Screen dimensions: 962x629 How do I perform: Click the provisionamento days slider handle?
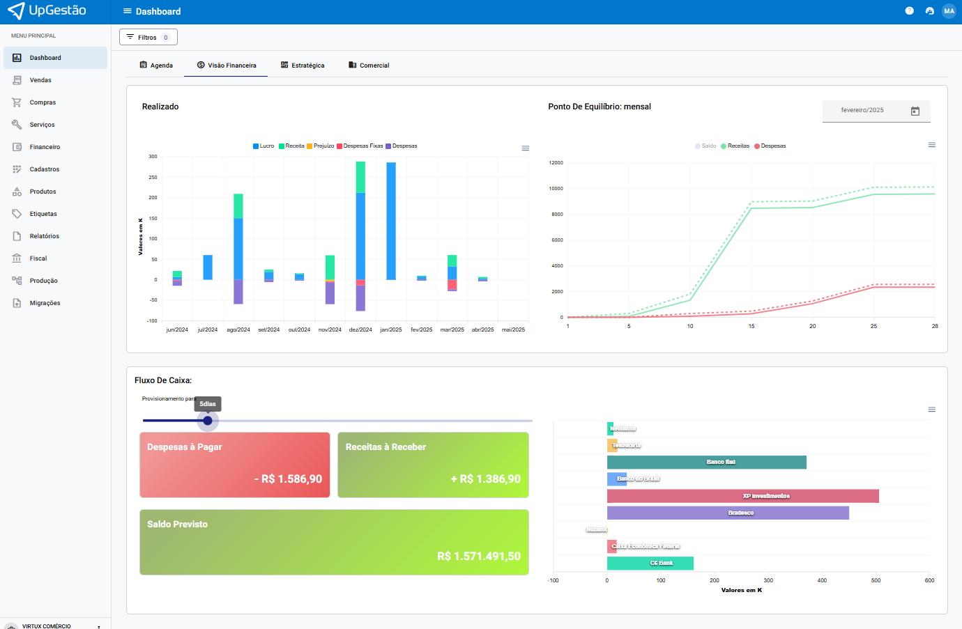pos(208,421)
